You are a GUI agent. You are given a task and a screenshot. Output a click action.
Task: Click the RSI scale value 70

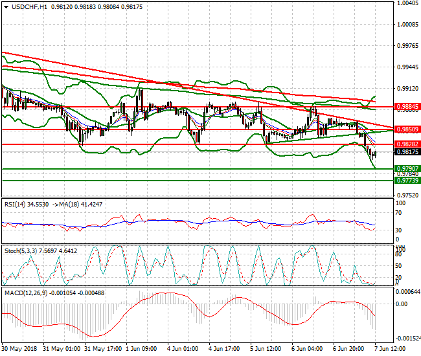click(x=399, y=213)
